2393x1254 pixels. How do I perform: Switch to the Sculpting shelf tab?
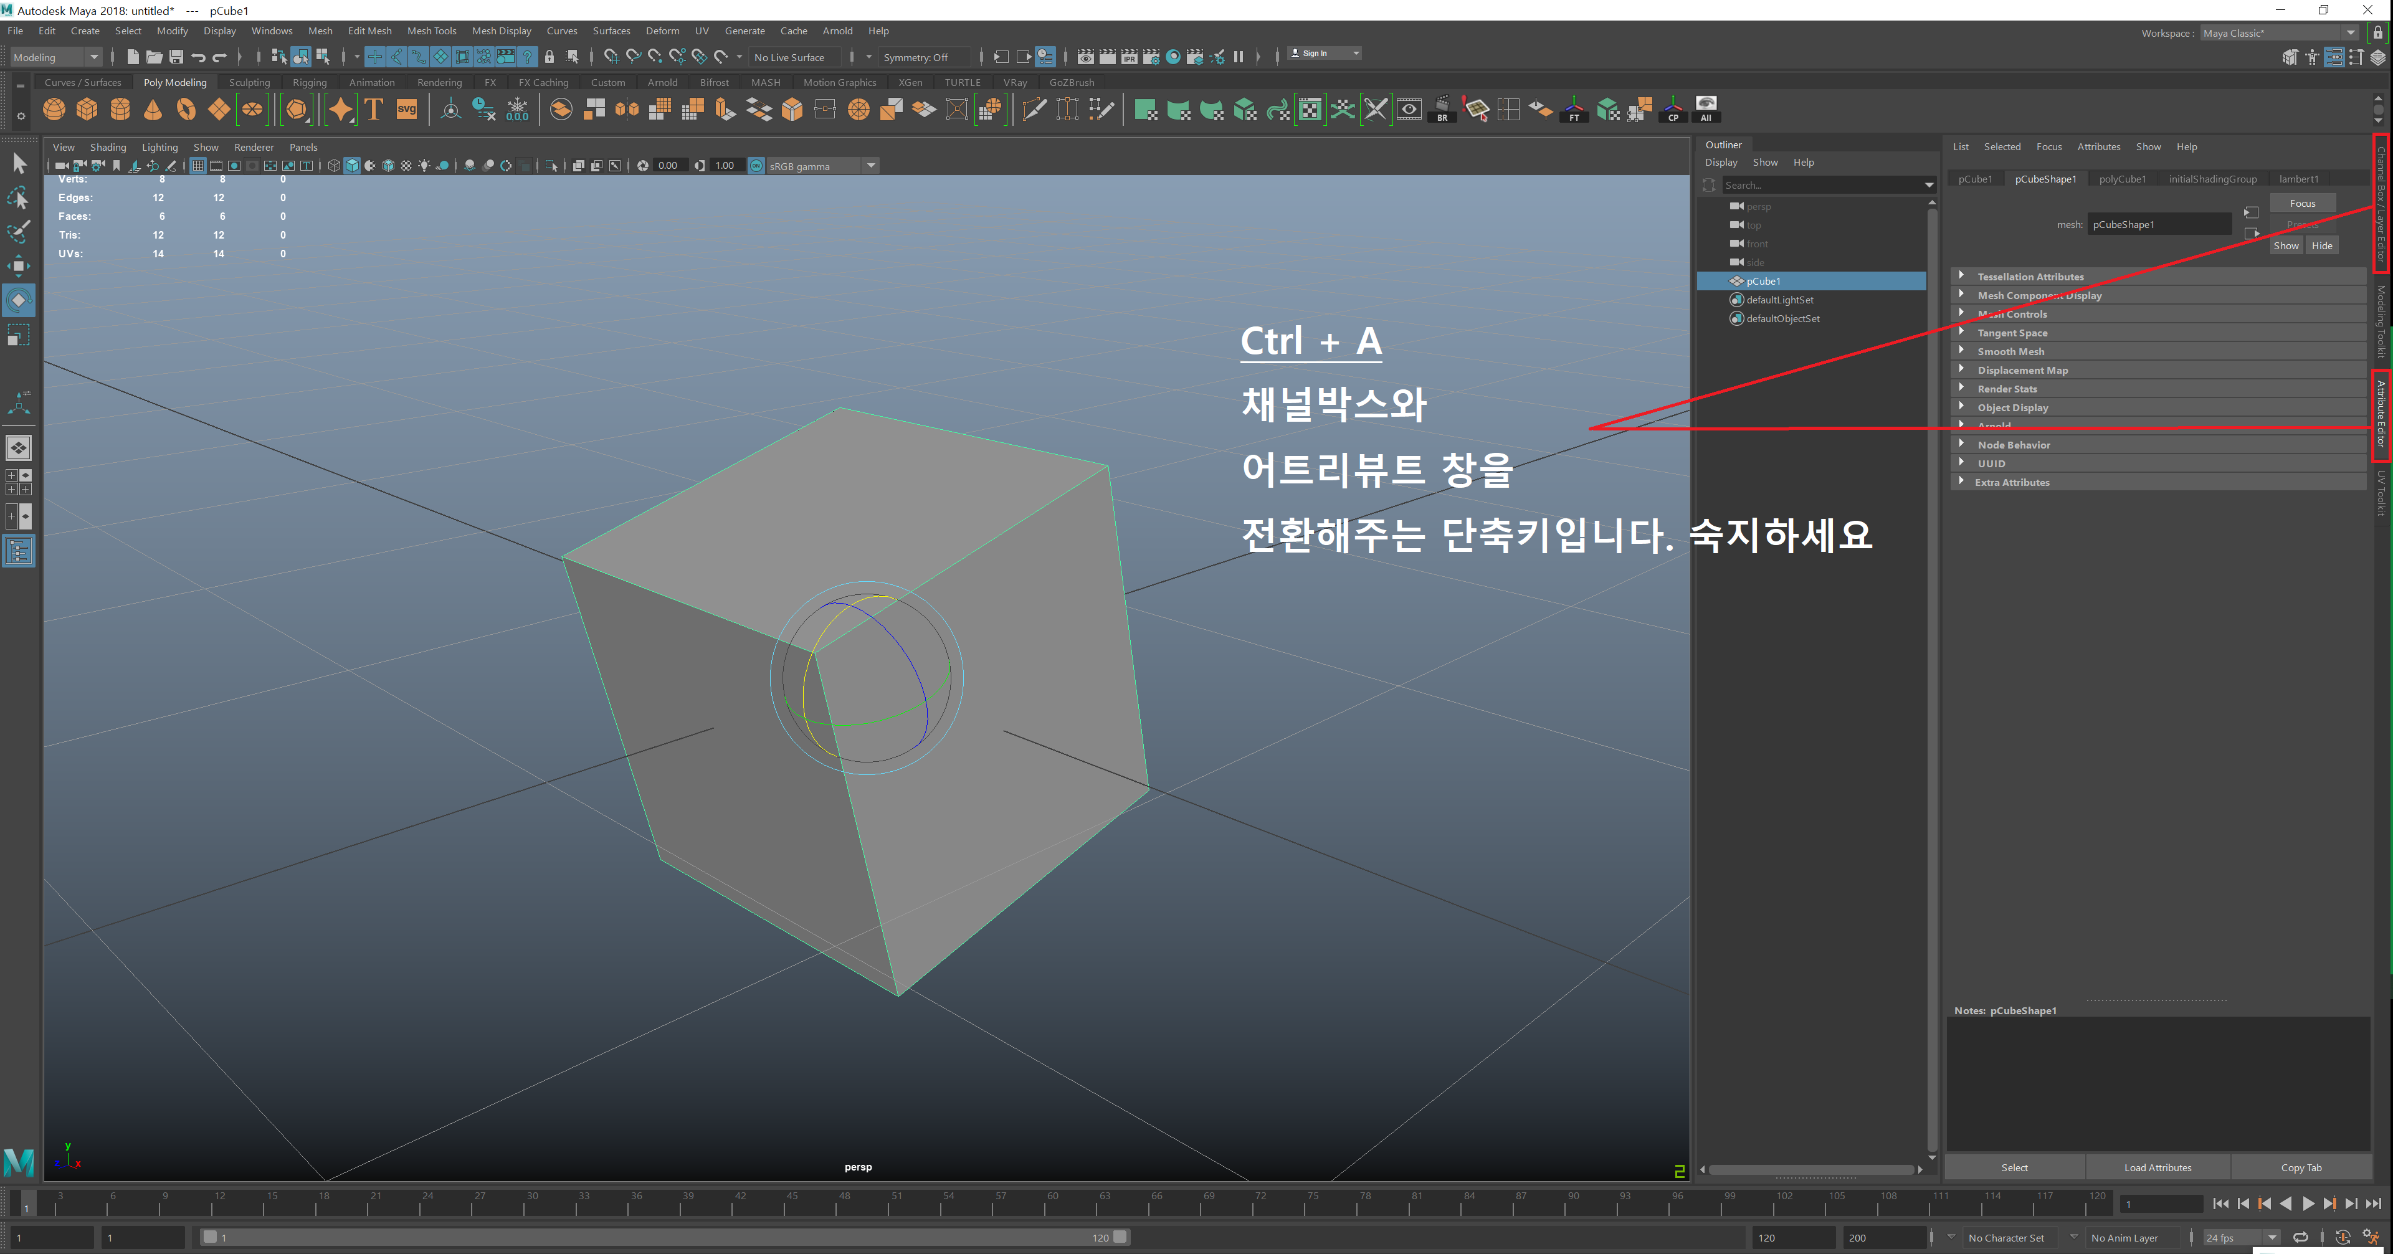click(249, 82)
